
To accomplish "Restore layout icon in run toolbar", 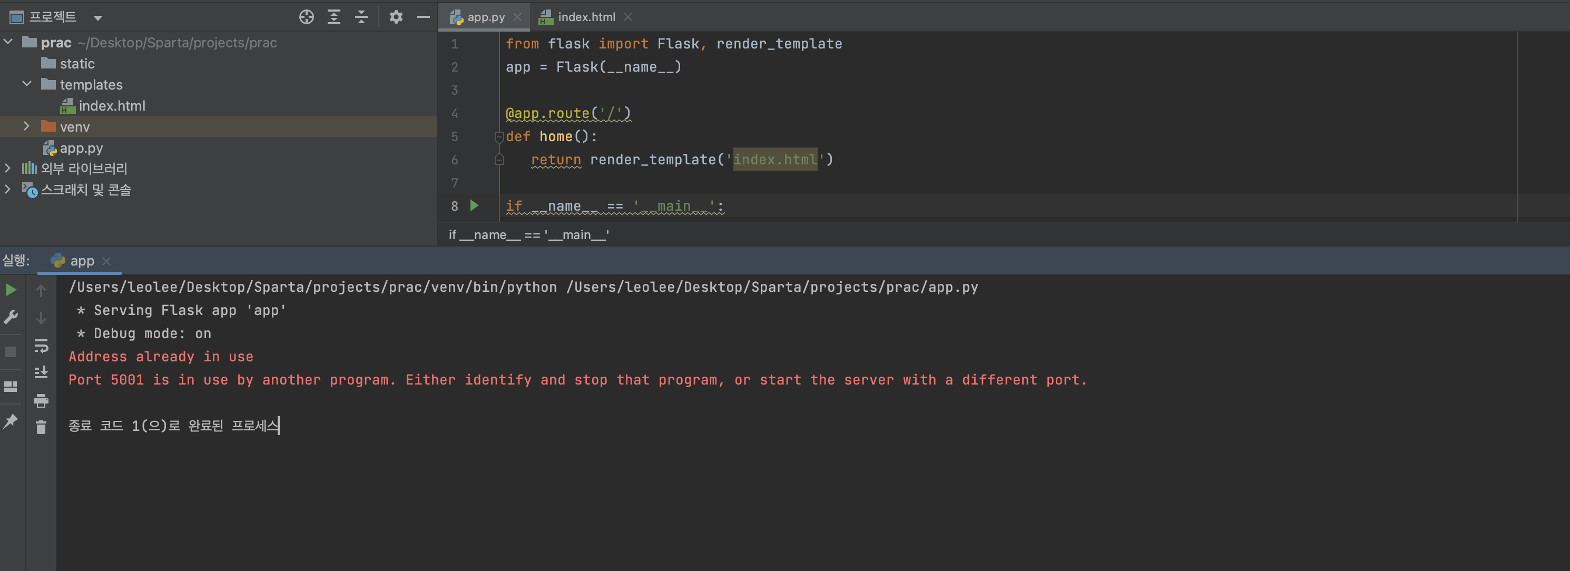I will click(x=11, y=386).
